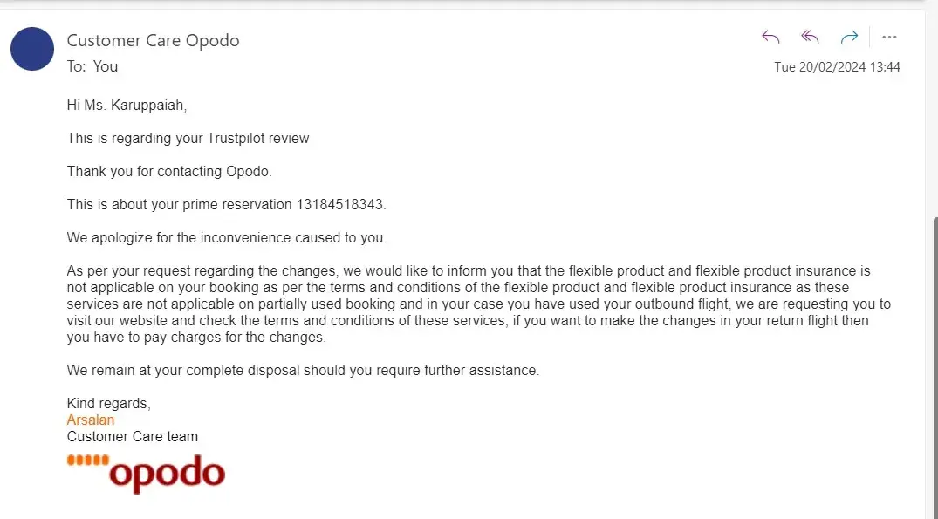938x519 pixels.
Task: Click the red Opodo logo image
Action: 147,473
